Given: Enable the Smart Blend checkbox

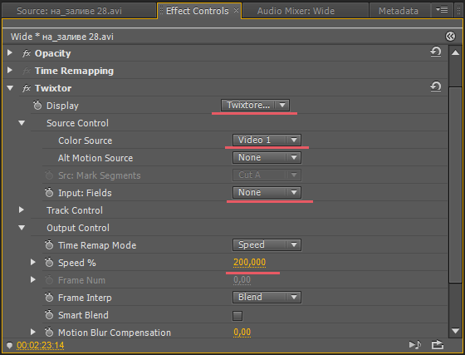Looking at the screenshot, I should pyautogui.click(x=237, y=316).
